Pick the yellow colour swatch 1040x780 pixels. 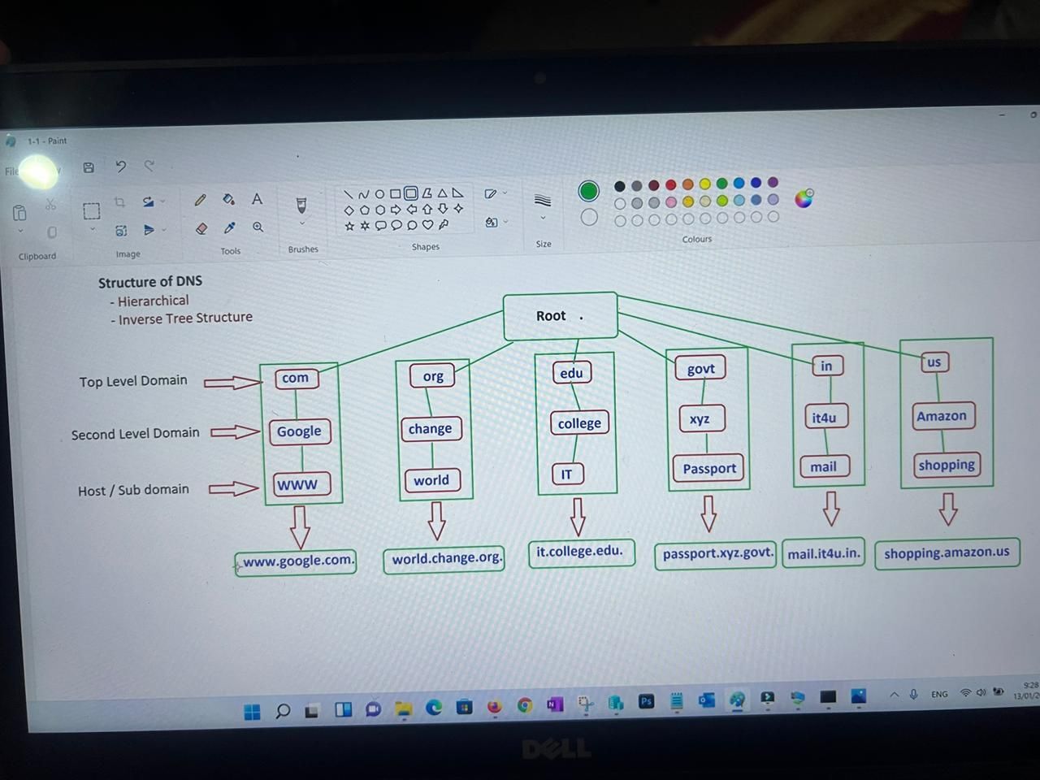(x=704, y=184)
